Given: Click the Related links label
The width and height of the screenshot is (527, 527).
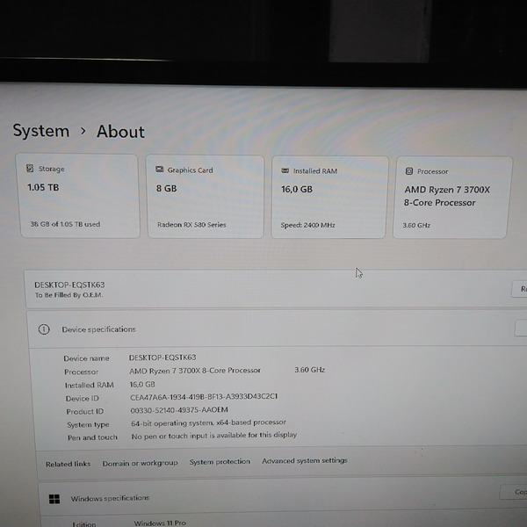Looking at the screenshot, I should tap(69, 464).
